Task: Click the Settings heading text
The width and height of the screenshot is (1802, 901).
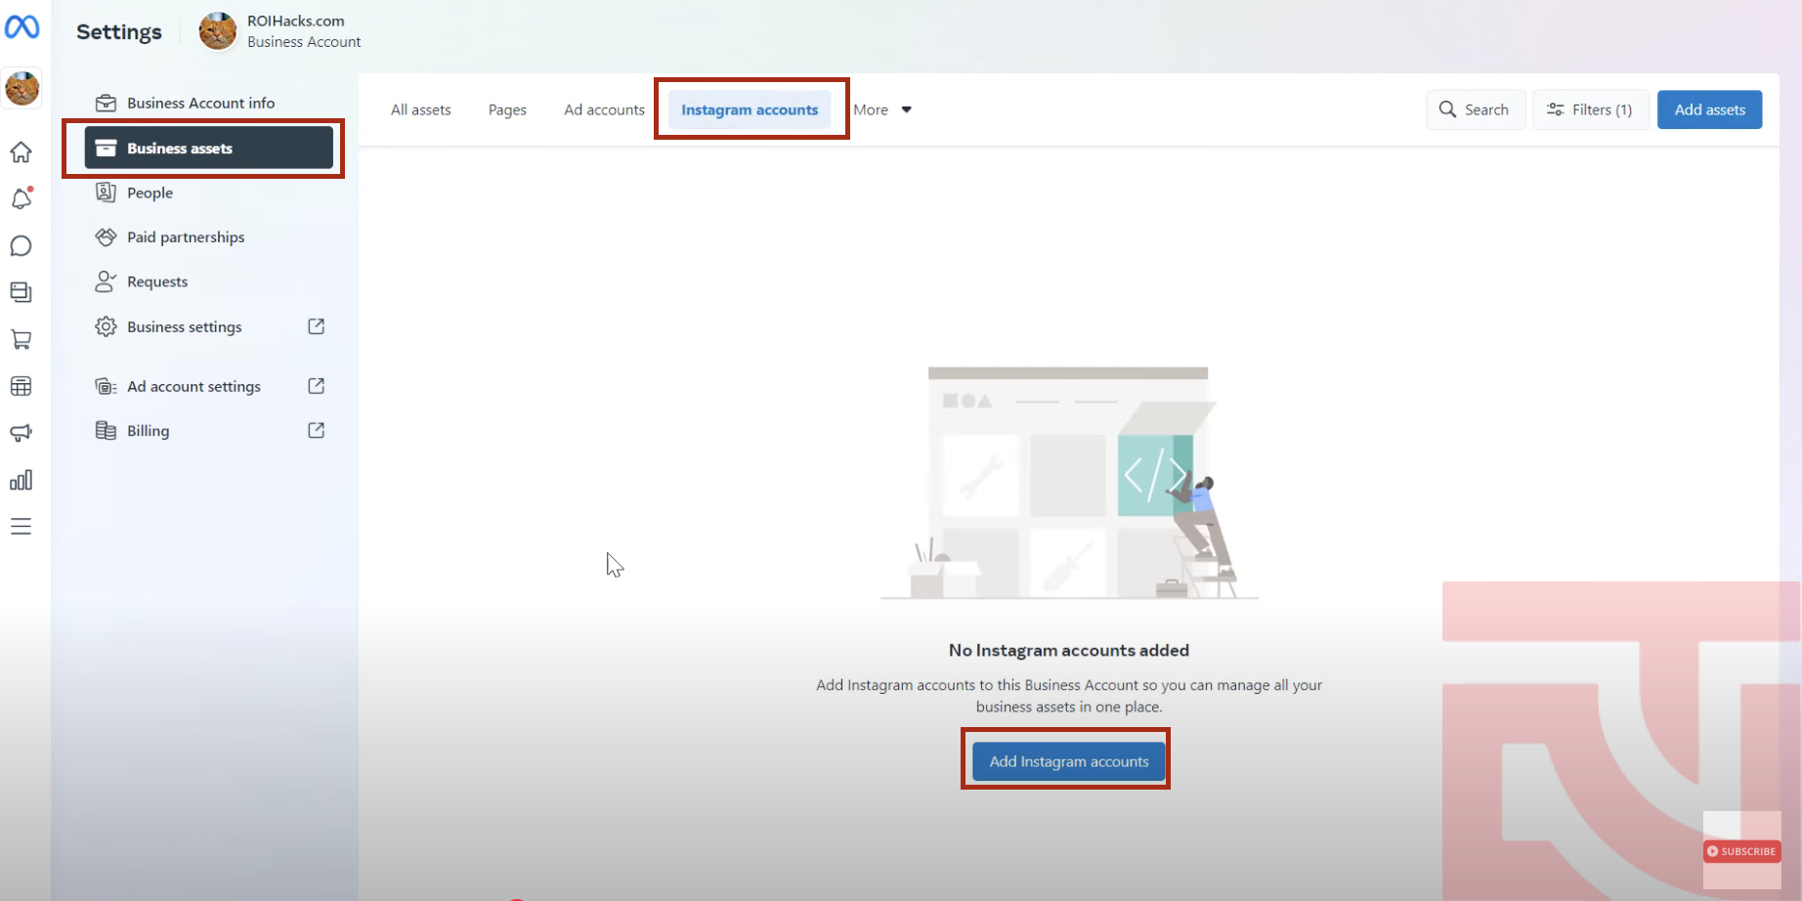Action: point(119,31)
